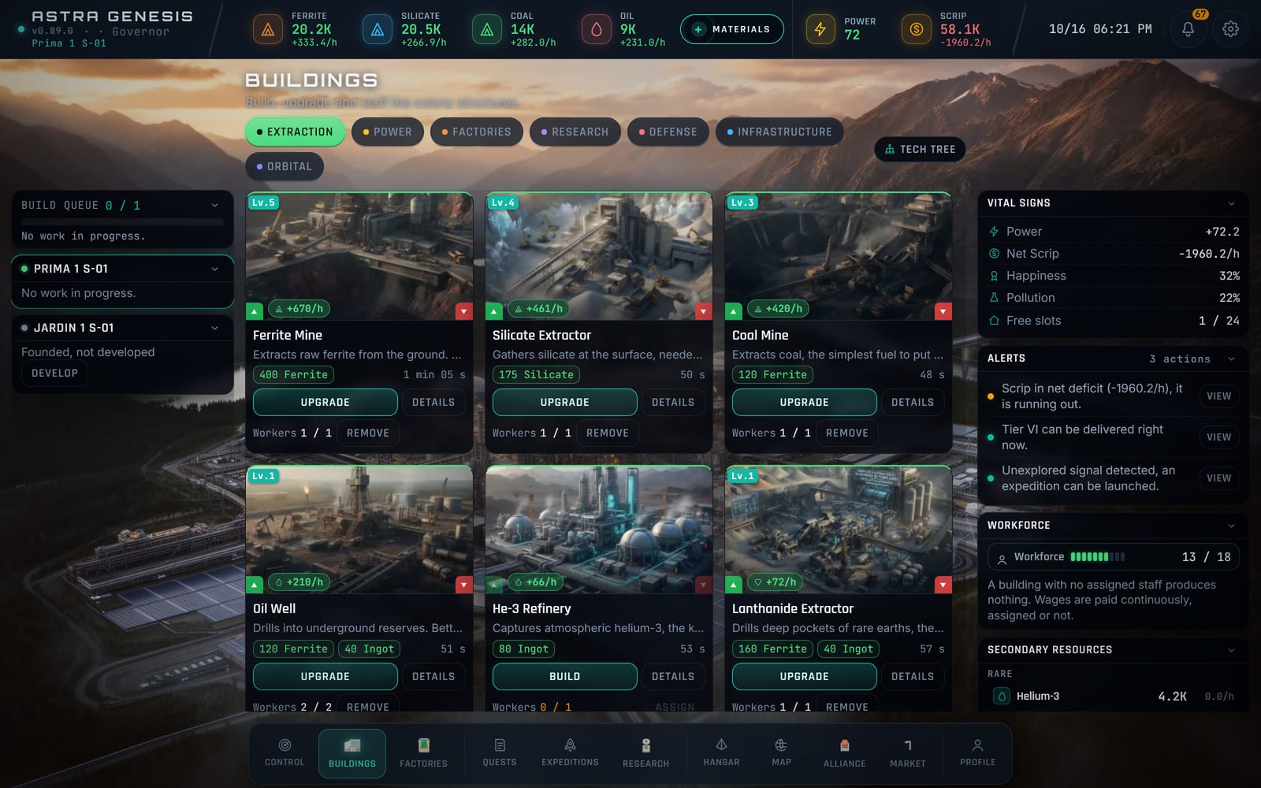Image resolution: width=1261 pixels, height=788 pixels.
Task: Click the Coal resource icon
Action: [x=487, y=30]
